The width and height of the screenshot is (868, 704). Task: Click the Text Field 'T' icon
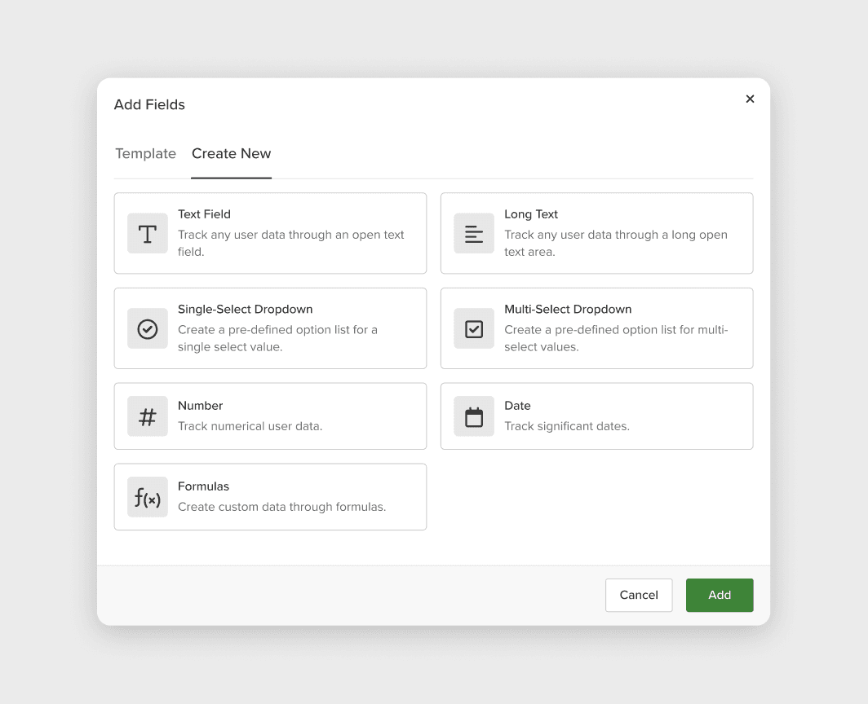pos(148,234)
